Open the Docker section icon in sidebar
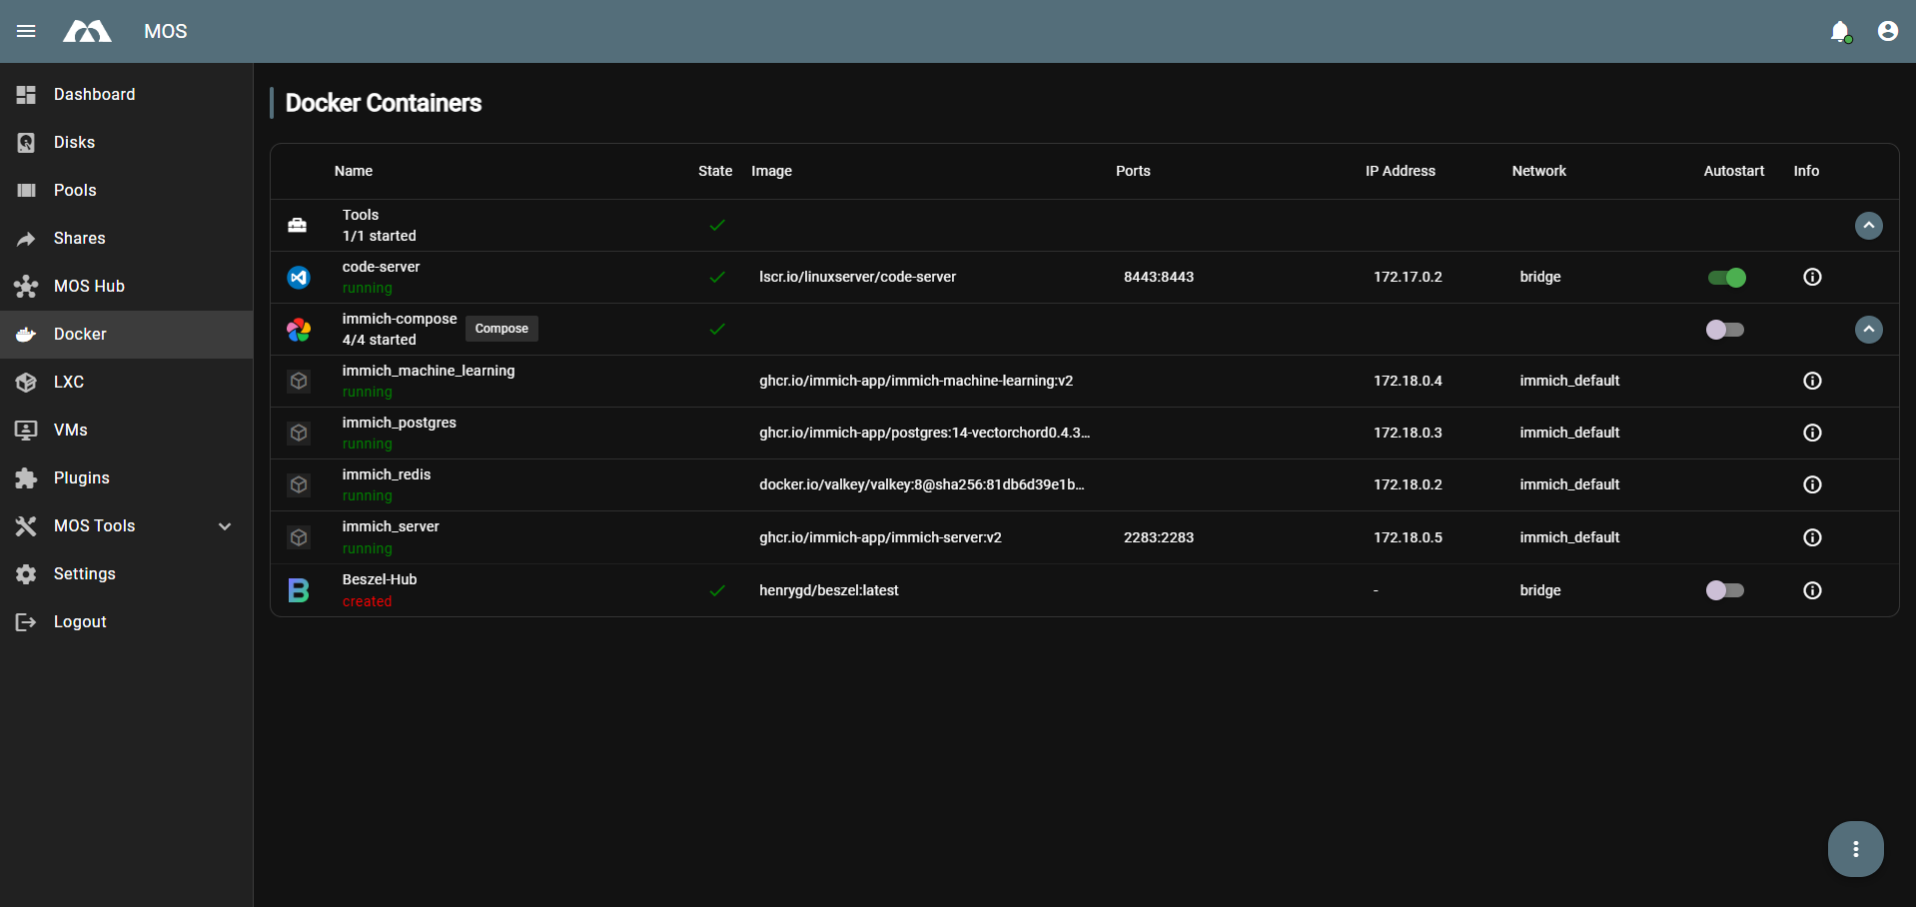The image size is (1916, 907). pyautogui.click(x=25, y=334)
